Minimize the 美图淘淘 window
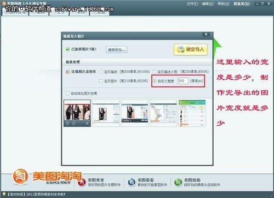274x198 pixels. [x=258, y=4]
